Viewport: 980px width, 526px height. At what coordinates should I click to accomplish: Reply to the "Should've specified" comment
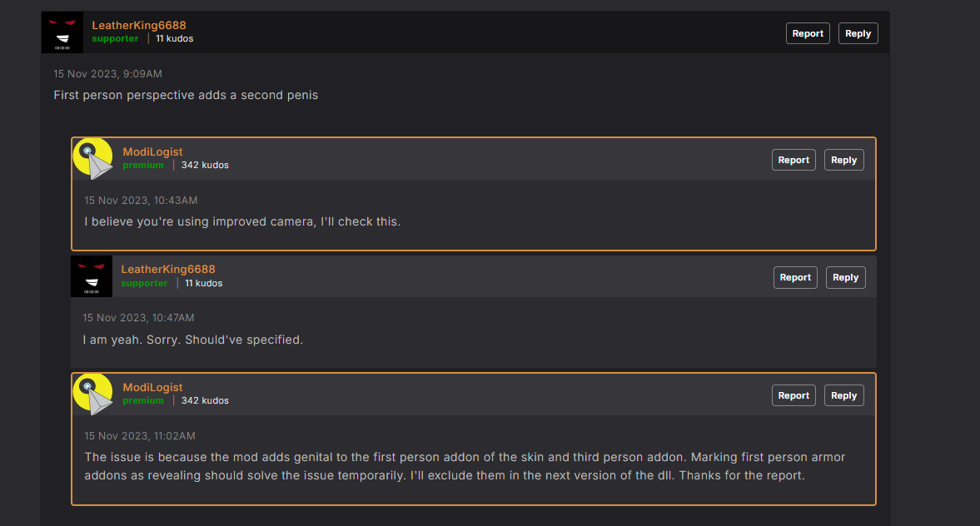click(846, 277)
